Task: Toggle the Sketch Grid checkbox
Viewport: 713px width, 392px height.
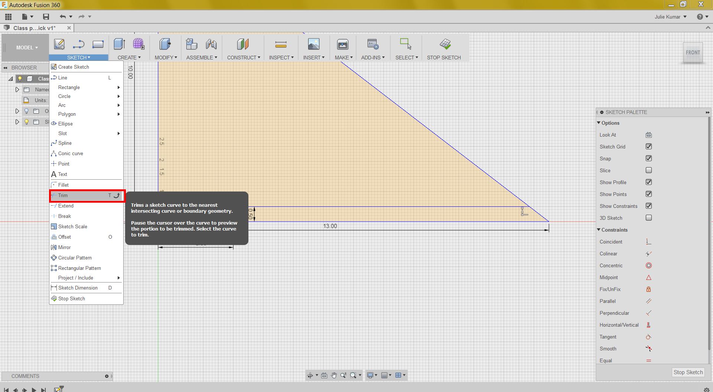Action: [x=649, y=147]
